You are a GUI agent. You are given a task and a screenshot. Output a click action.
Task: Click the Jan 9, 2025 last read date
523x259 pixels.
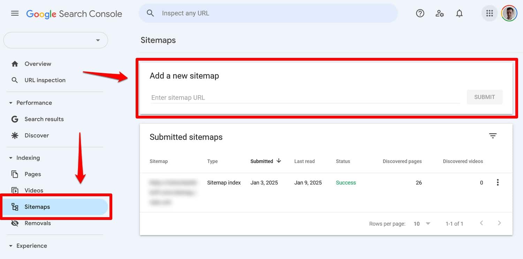pos(308,183)
